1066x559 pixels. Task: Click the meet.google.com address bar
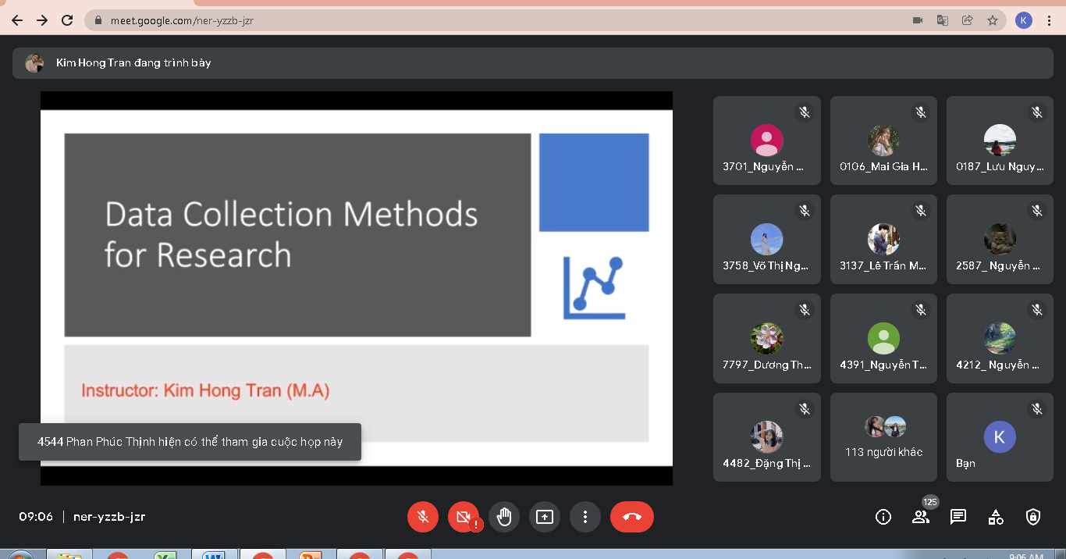(x=499, y=21)
